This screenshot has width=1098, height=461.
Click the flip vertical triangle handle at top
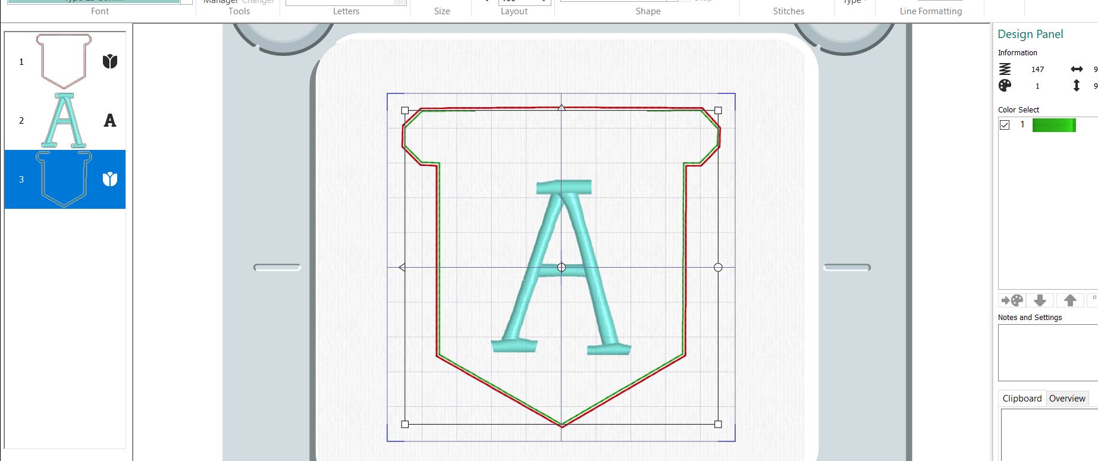561,108
